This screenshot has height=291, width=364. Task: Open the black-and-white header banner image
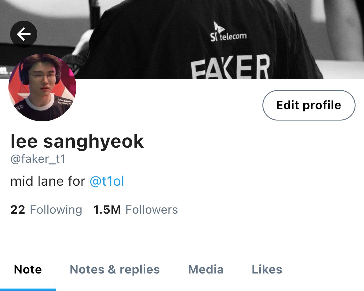[x=182, y=40]
